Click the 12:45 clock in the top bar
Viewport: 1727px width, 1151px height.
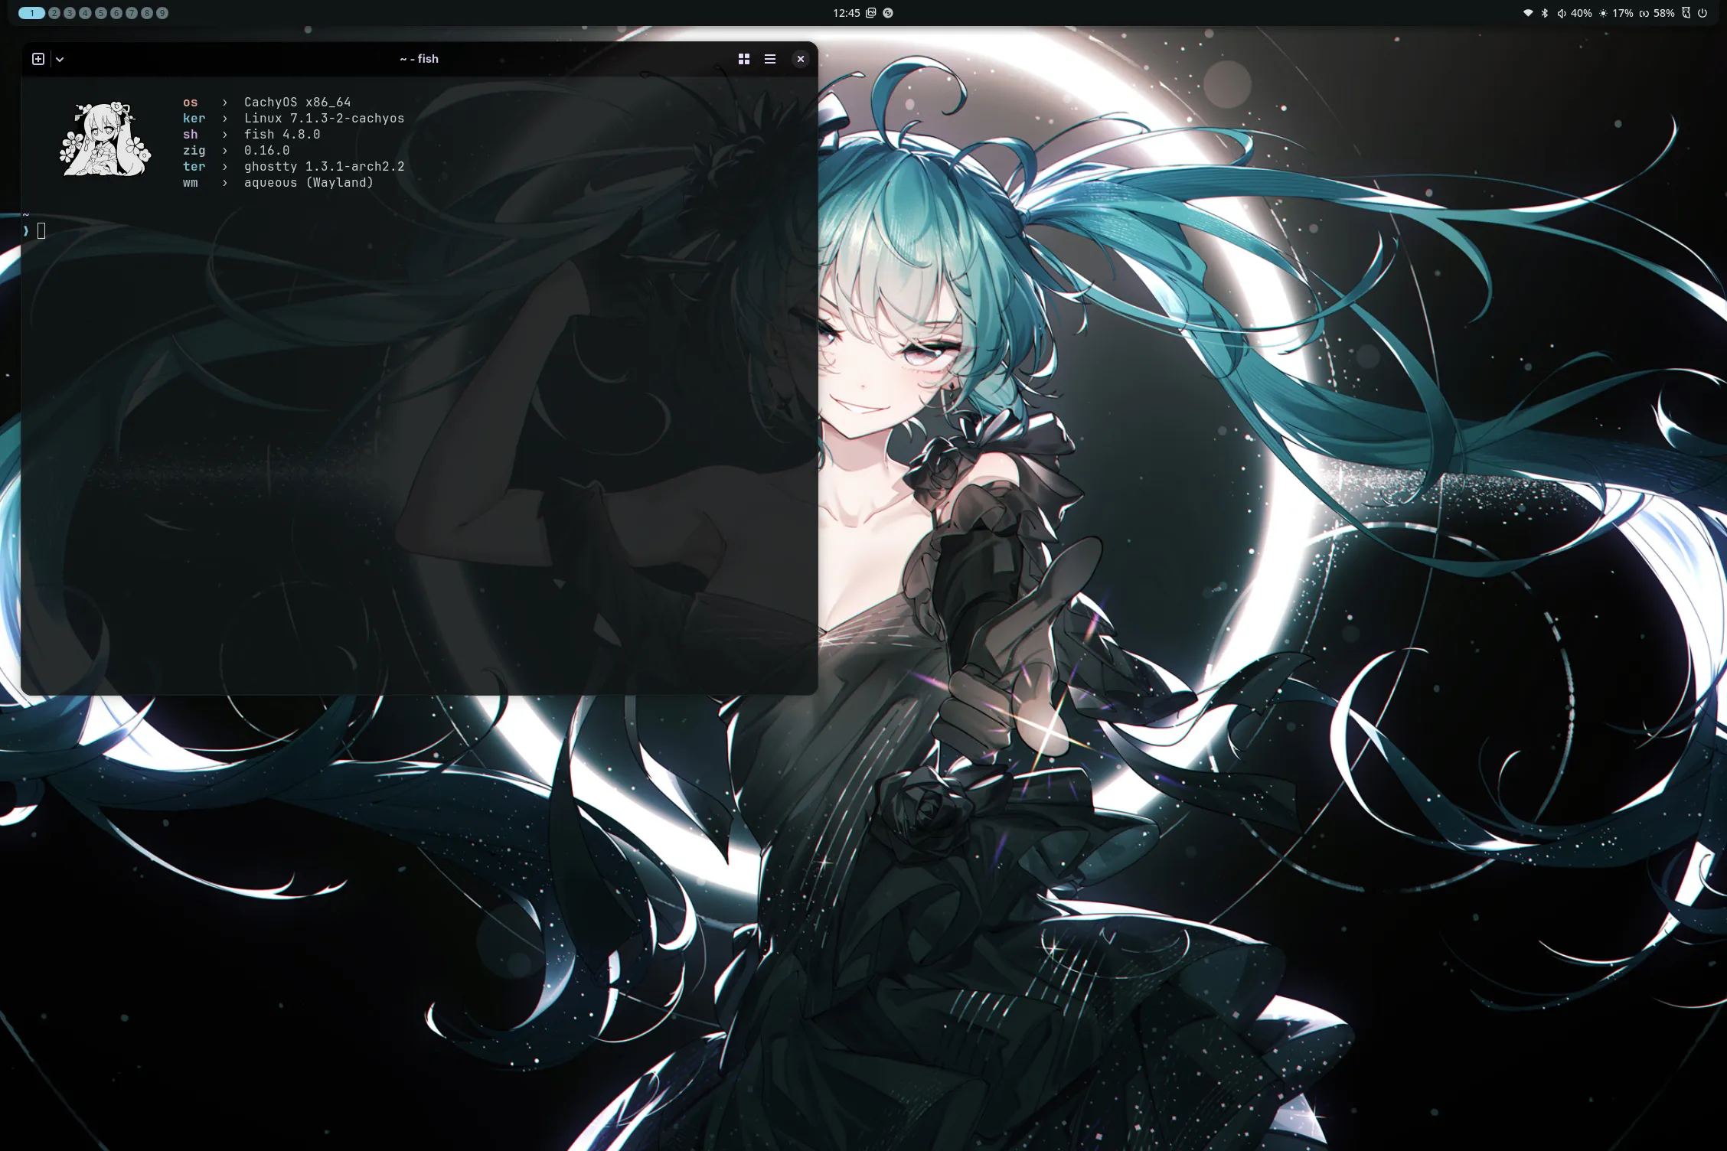(846, 13)
